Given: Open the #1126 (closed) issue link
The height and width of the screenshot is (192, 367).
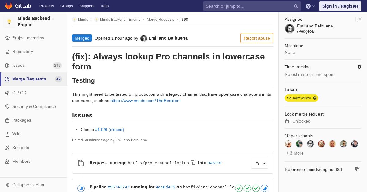Looking at the screenshot, I should [109, 130].
